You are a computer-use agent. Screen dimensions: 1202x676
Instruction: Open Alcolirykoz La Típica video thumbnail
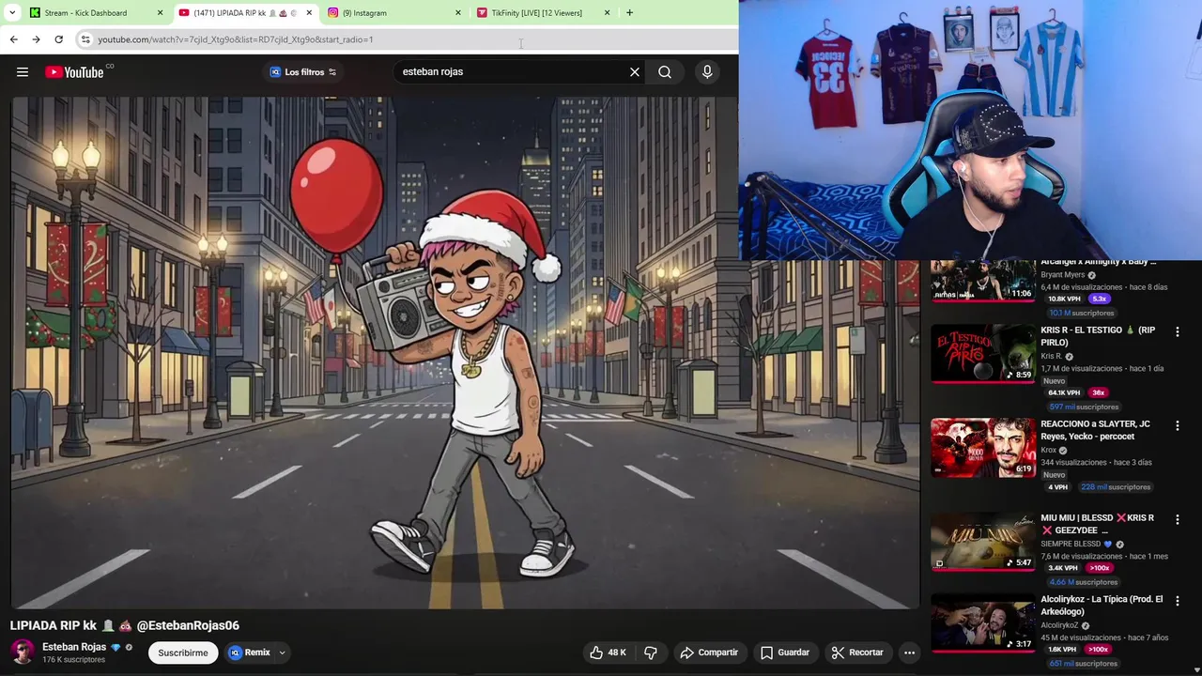coord(983,622)
